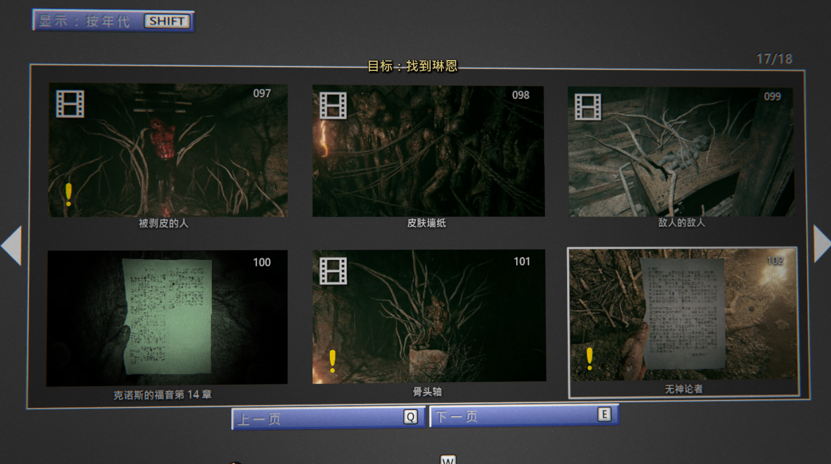Click the page counter 17/18
Image resolution: width=831 pixels, height=464 pixels.
click(774, 59)
